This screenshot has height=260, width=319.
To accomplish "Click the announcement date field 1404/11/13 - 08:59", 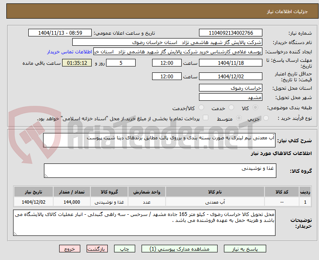I will click(x=60, y=33).
